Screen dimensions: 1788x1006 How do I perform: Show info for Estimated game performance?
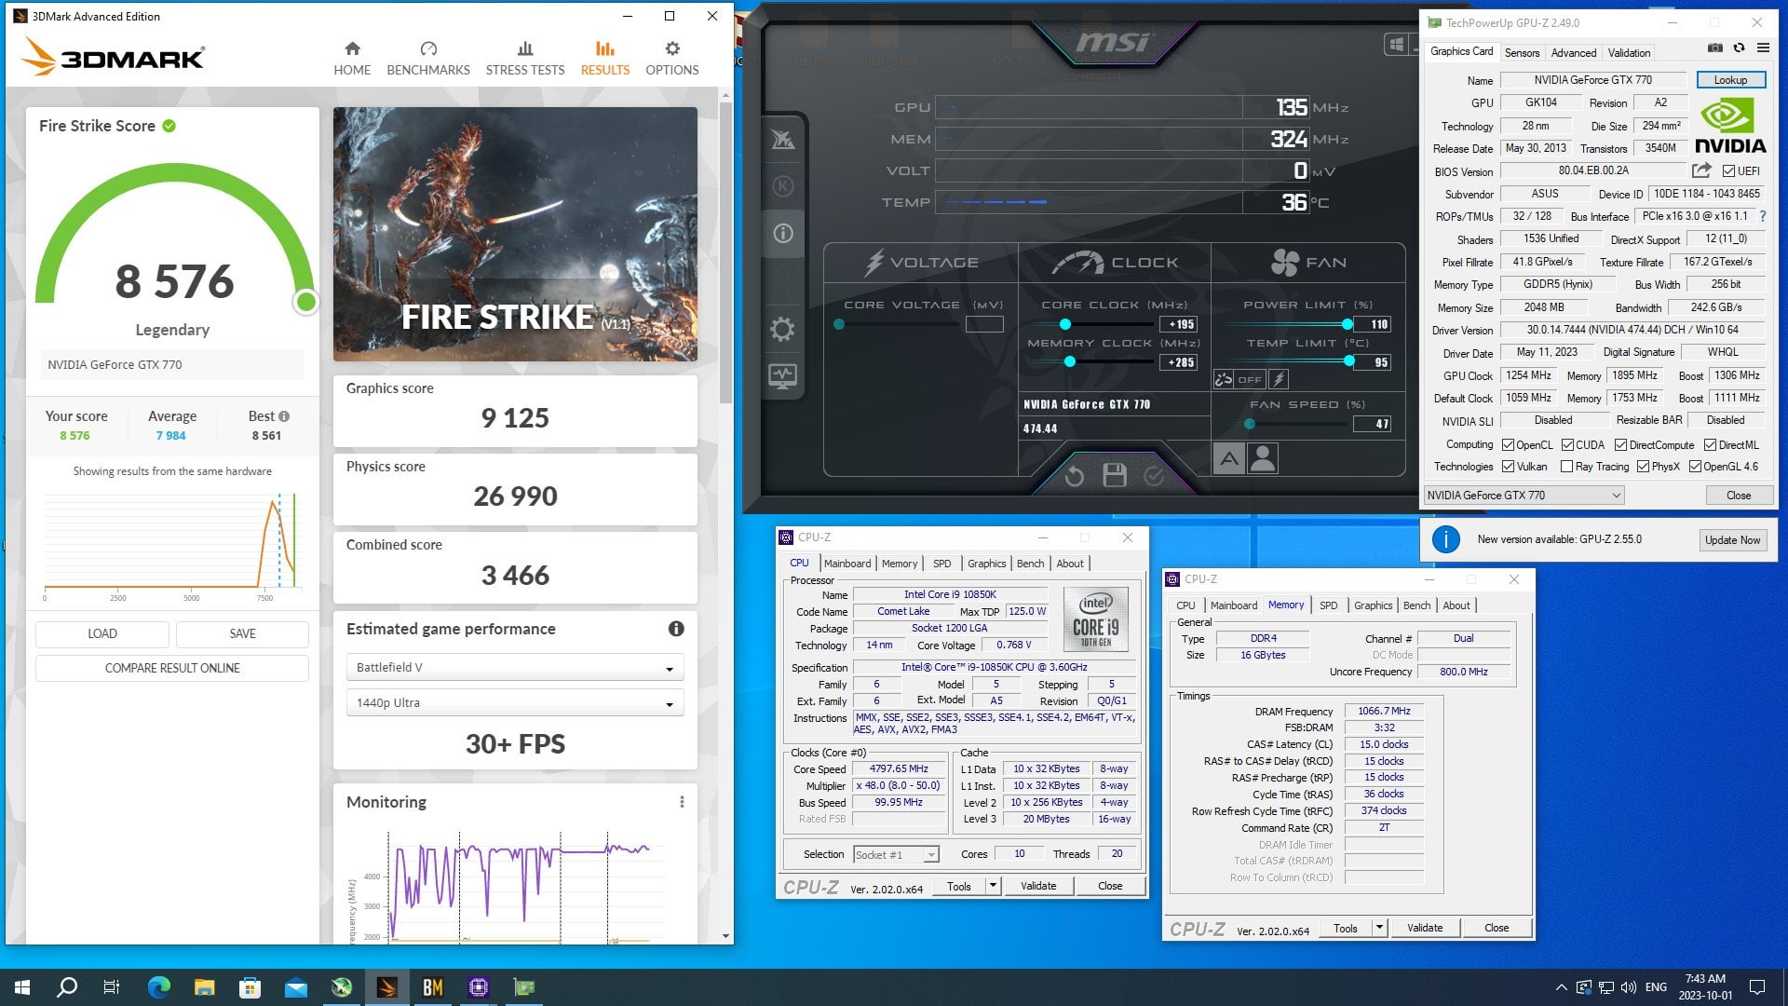point(676,629)
